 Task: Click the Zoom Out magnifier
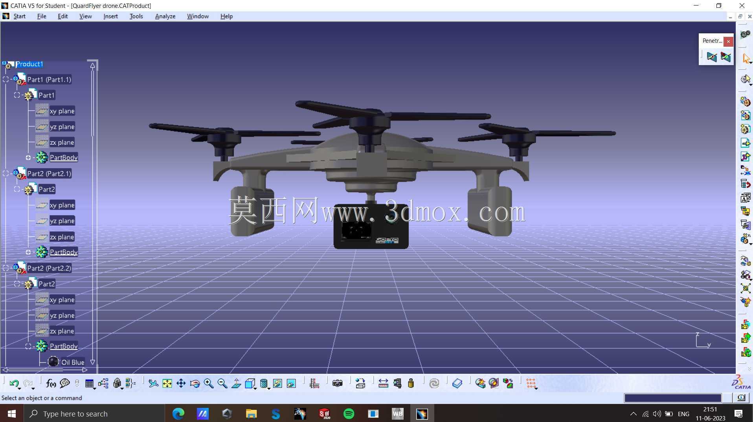click(x=222, y=383)
